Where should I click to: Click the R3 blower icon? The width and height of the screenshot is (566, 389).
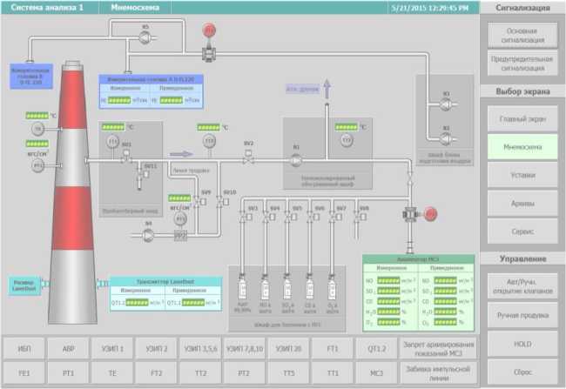tap(445, 104)
